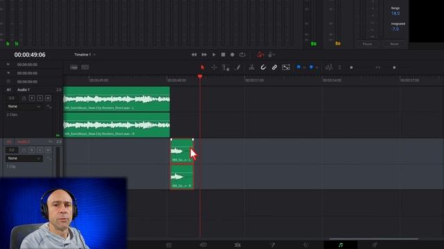This screenshot has height=249, width=444.
Task: Open the Timeline 1 dropdown
Action: [x=85, y=55]
